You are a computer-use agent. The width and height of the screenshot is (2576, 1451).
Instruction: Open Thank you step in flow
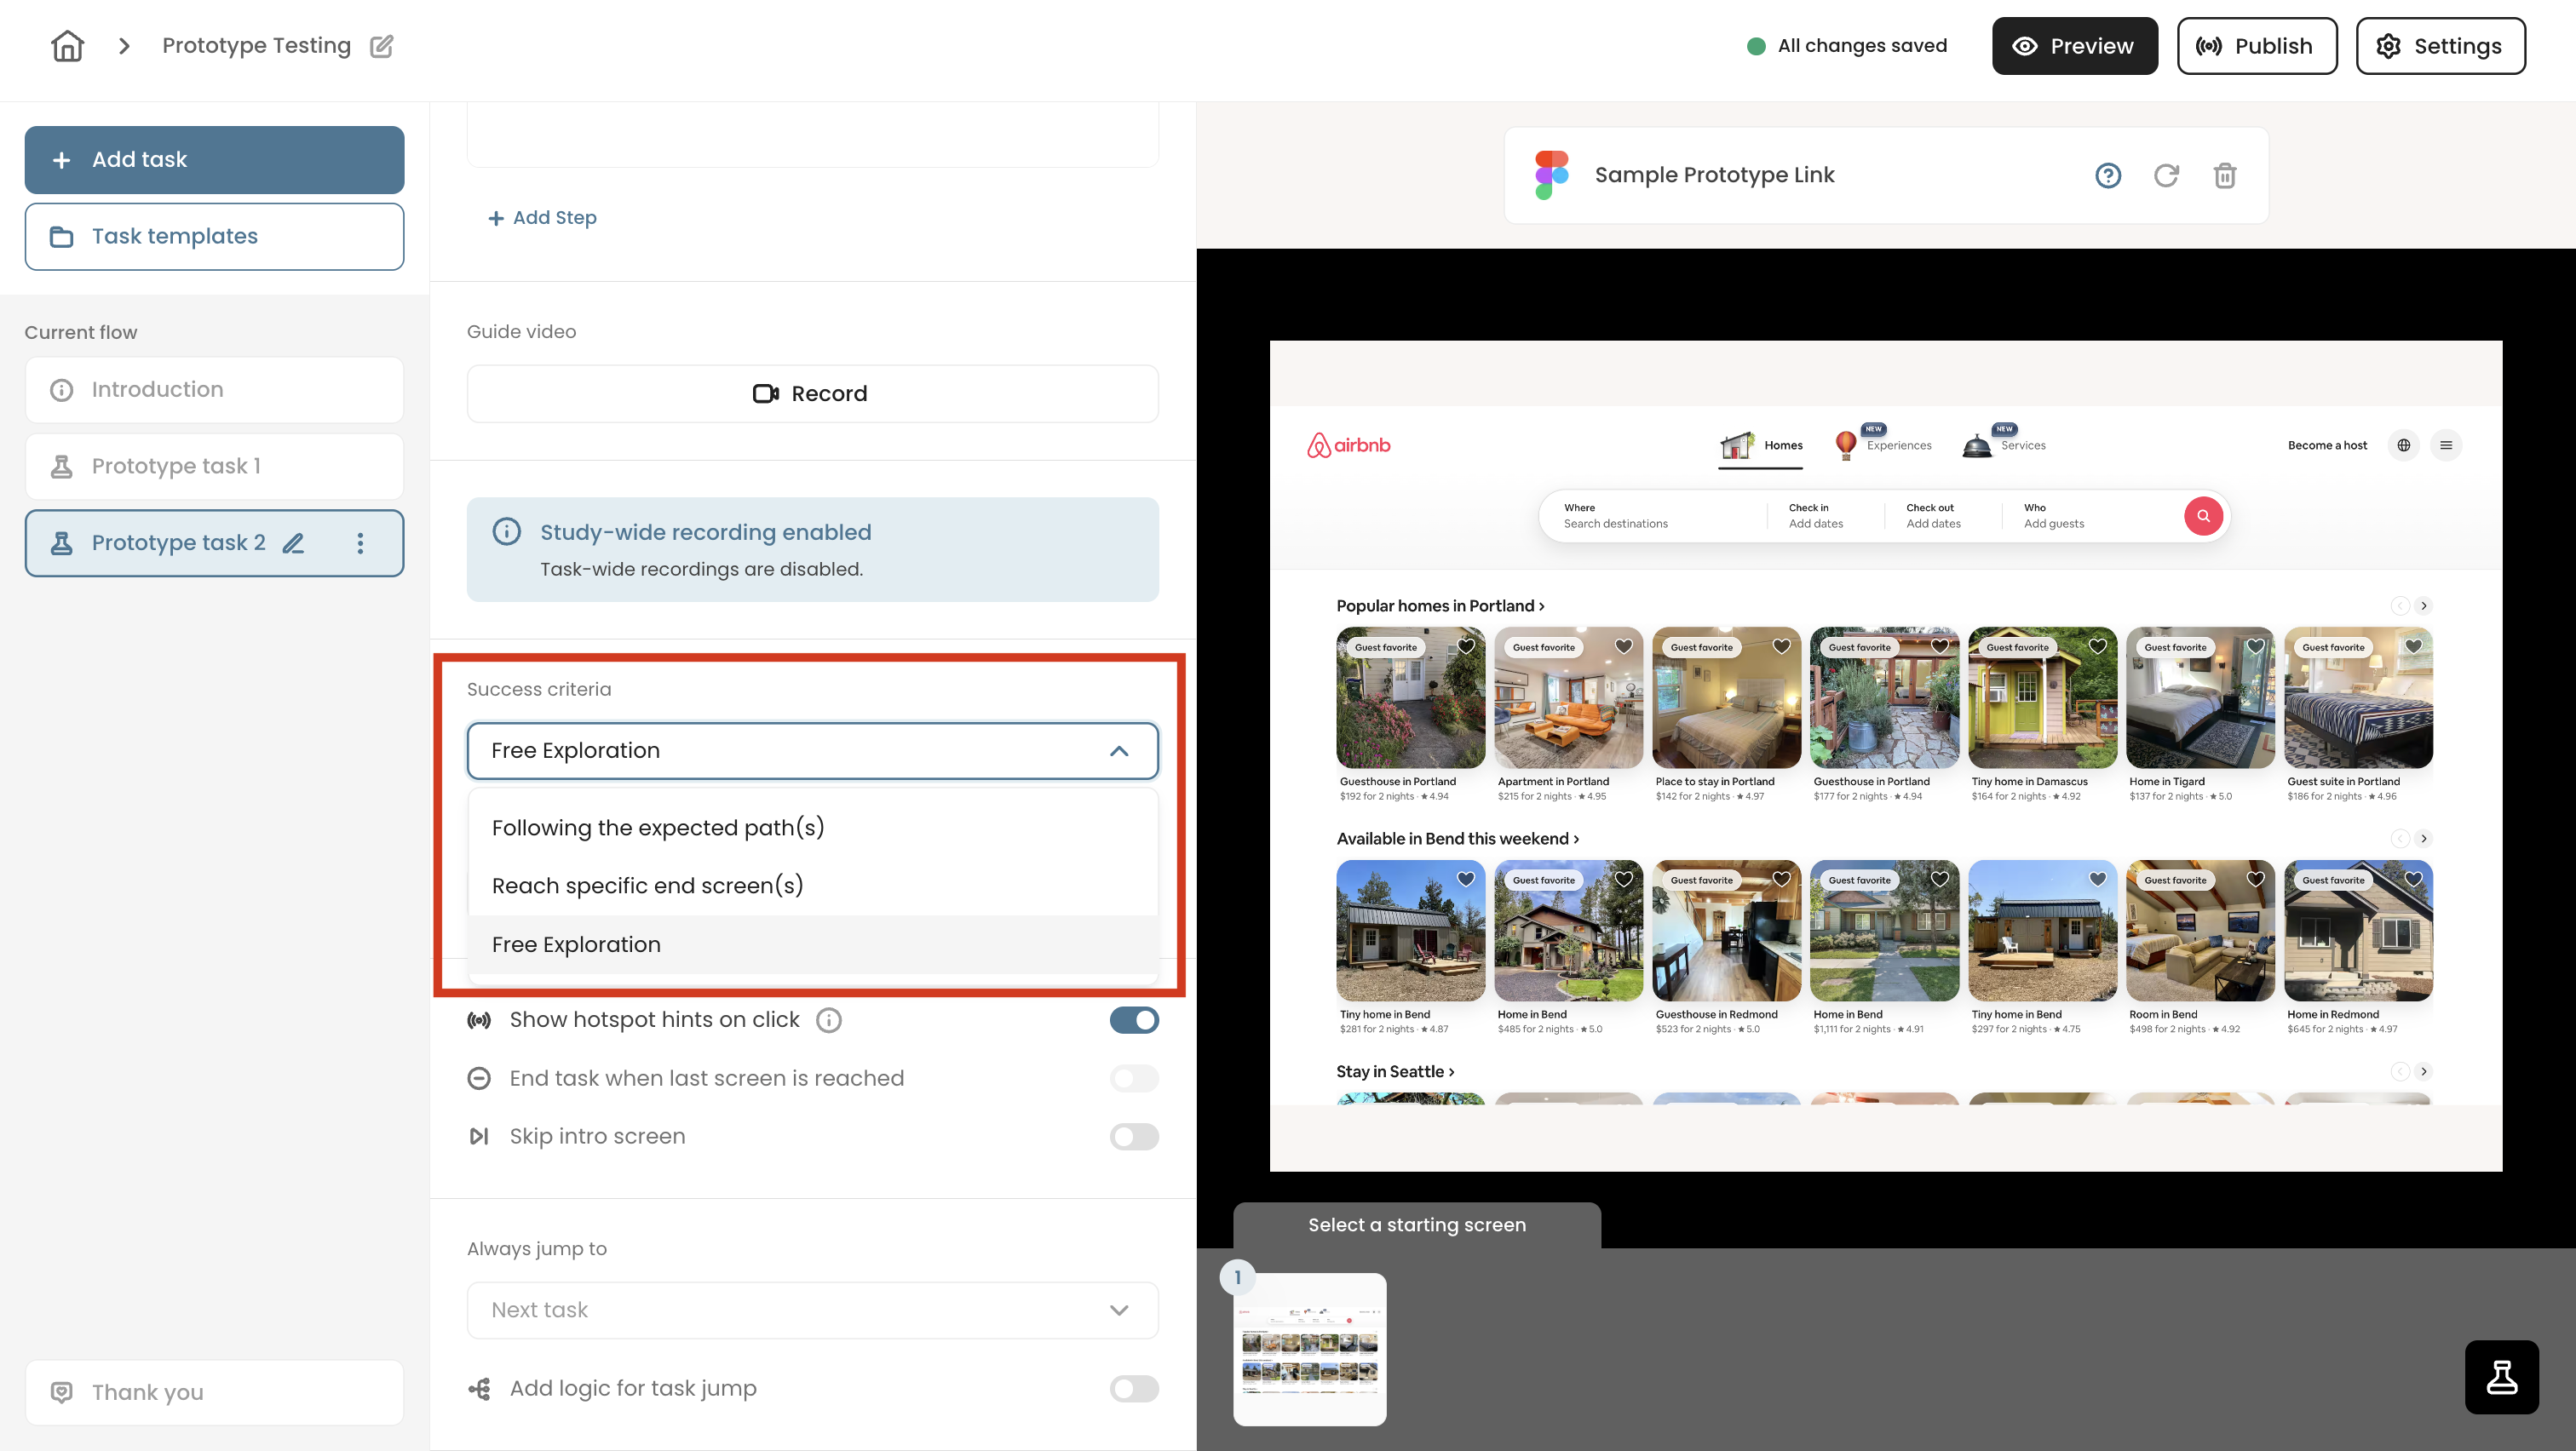[214, 1392]
